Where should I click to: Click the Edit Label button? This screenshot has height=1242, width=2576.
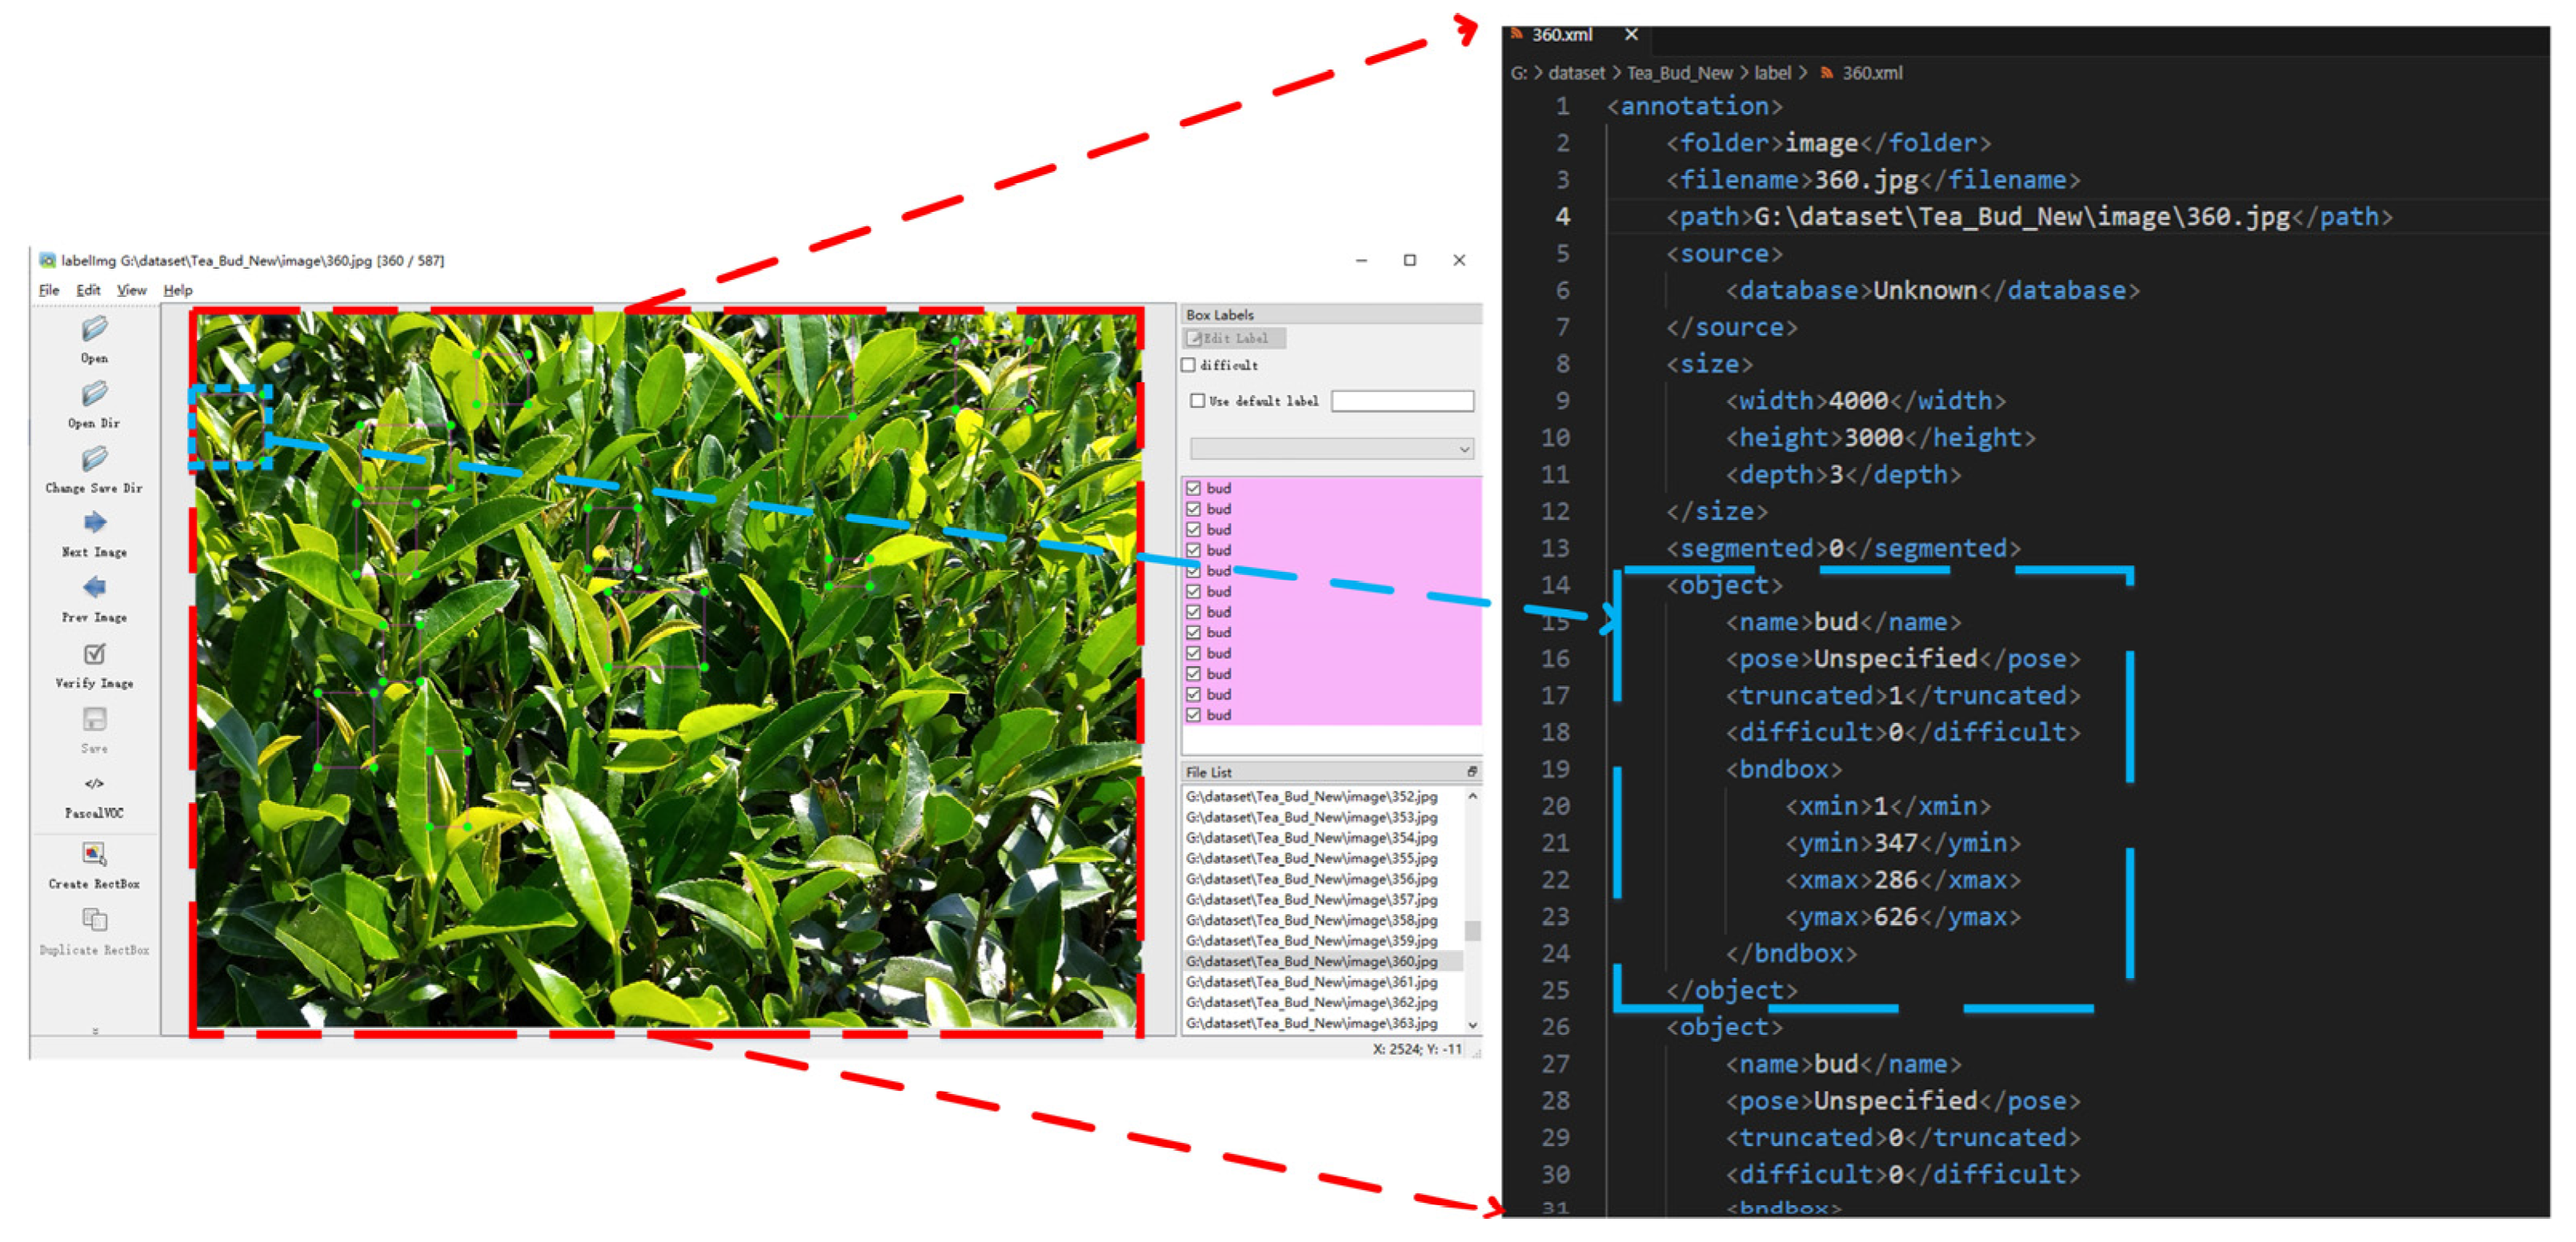[x=1234, y=339]
